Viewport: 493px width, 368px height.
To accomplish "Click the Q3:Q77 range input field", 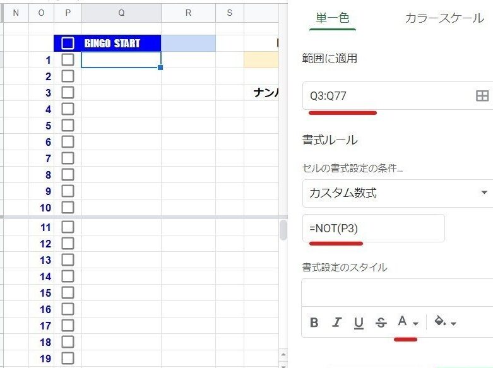I will [385, 96].
